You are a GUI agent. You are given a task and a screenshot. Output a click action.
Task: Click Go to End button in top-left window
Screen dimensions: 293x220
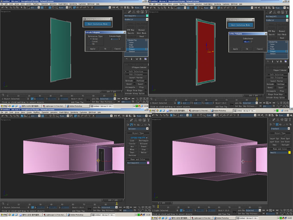(133, 99)
